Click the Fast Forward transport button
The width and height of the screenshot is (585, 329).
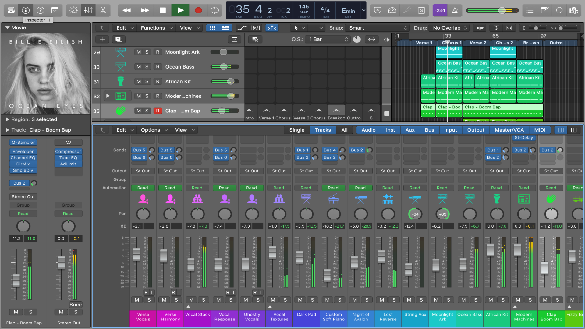(x=145, y=10)
